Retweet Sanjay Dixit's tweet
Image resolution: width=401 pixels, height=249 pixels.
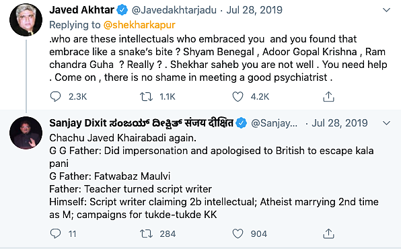click(146, 234)
